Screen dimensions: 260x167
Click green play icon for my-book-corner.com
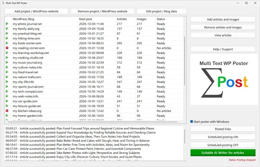pos(7,43)
